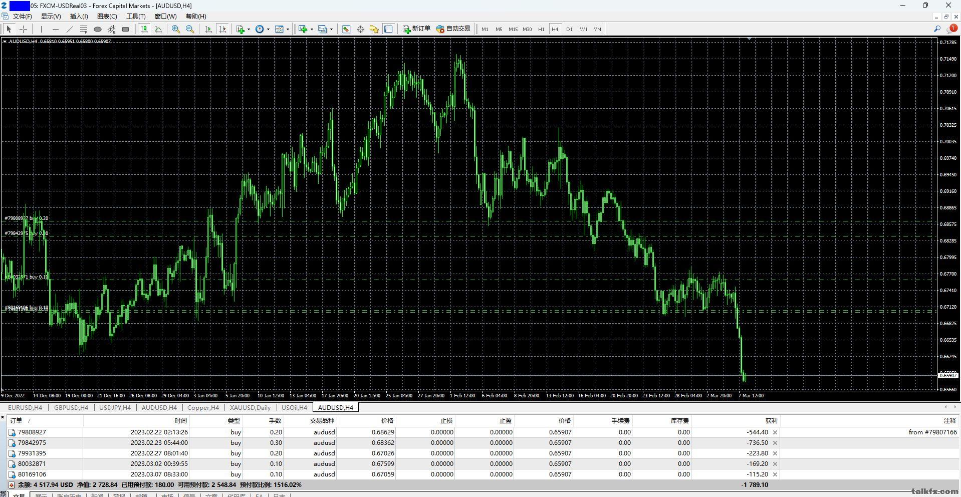
Task: Open the profiles icon
Action: coord(323,29)
